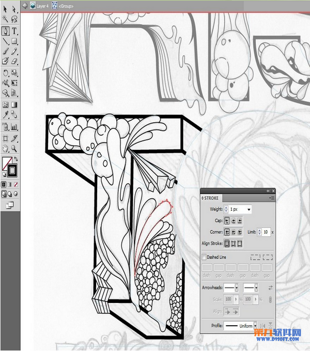Open the Stroke panel flyout menu
The height and width of the screenshot is (351, 310).
[271, 198]
